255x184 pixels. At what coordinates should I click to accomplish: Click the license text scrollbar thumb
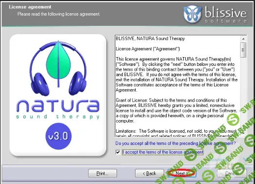pos(243,50)
